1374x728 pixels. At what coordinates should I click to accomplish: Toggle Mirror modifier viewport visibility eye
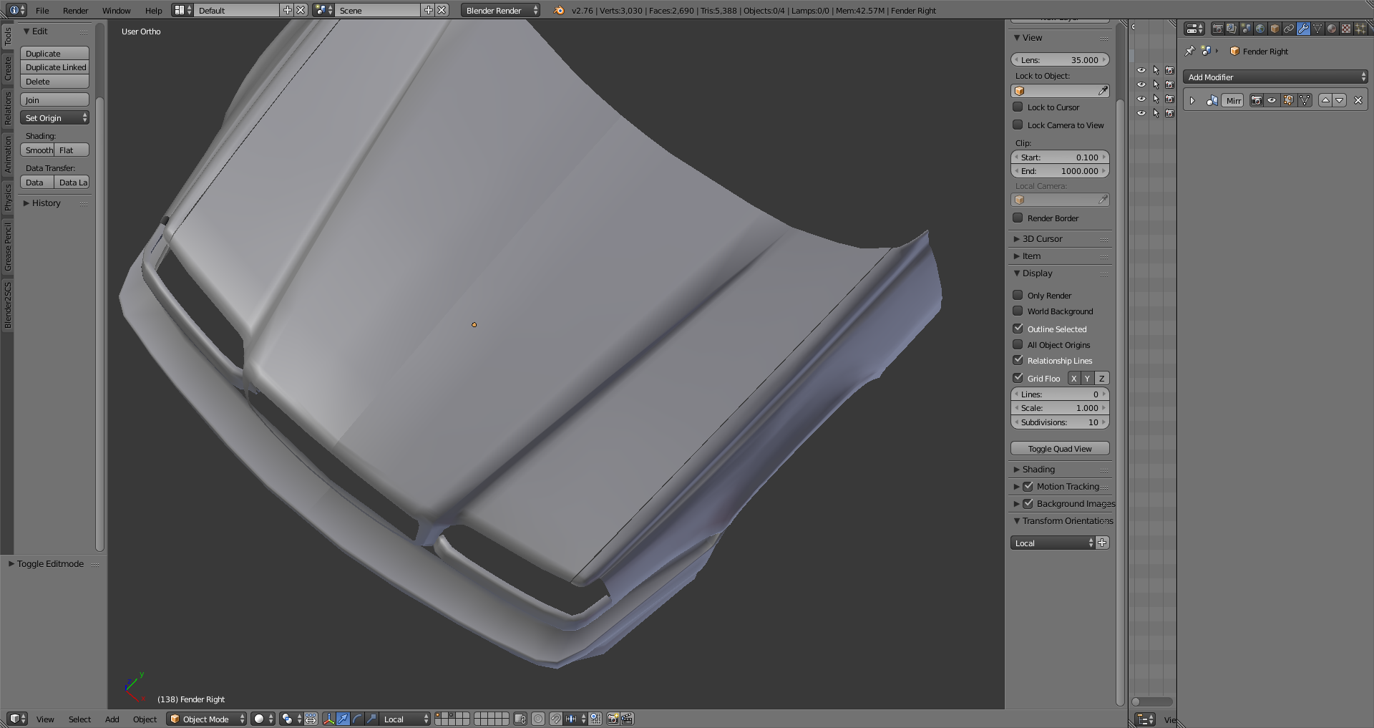tap(1272, 101)
